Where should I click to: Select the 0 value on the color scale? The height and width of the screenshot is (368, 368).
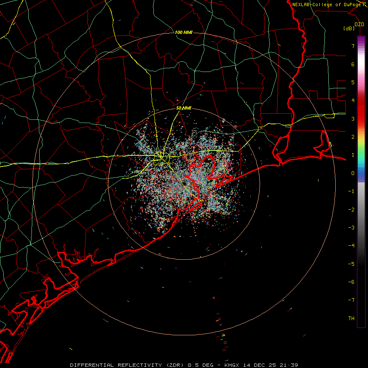tap(353, 173)
